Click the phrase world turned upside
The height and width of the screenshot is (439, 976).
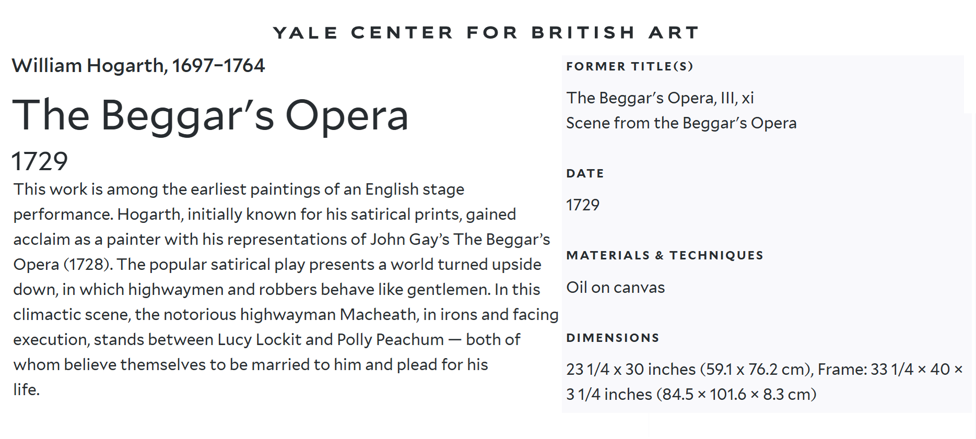[466, 265]
